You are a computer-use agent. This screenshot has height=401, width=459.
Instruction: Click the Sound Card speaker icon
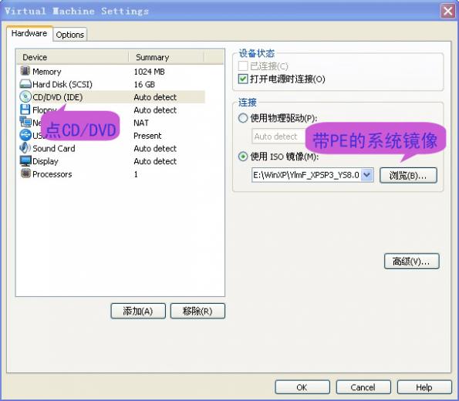[25, 148]
